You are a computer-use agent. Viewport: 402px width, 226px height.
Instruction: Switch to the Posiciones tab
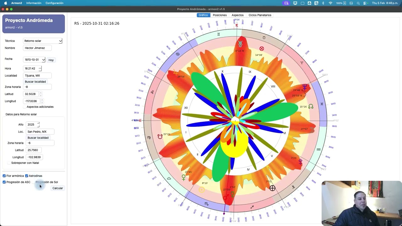pos(220,15)
